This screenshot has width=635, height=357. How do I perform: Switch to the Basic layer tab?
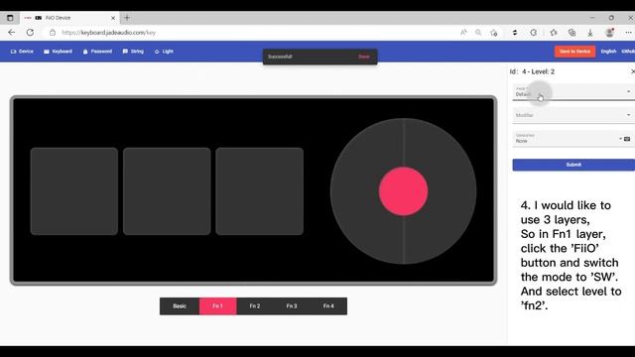[x=180, y=306]
